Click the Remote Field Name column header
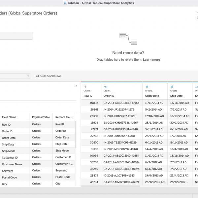Viewport: 198px width, 198px height. coord(63,117)
